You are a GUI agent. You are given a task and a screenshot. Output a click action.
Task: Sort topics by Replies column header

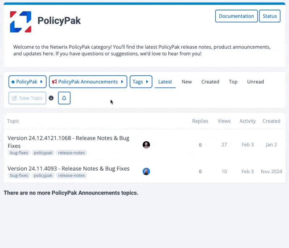tap(200, 121)
